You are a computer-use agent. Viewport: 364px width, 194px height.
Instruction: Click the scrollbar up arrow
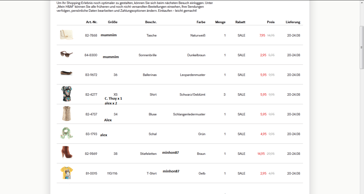tap(362, 2)
